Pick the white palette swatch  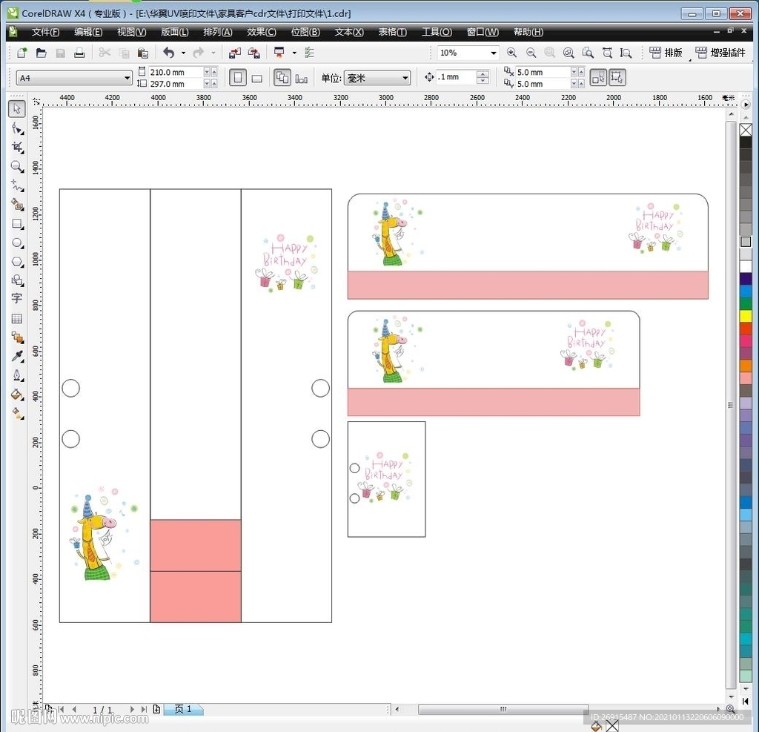746,266
